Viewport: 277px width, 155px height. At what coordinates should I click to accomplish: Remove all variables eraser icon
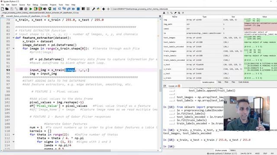click(x=175, y=13)
